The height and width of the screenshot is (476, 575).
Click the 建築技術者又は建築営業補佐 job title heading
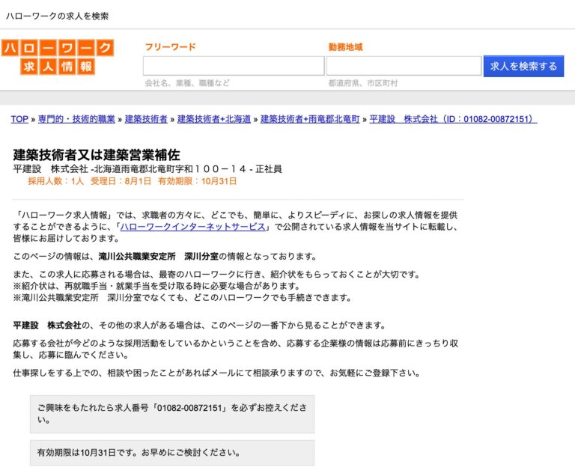coord(97,155)
